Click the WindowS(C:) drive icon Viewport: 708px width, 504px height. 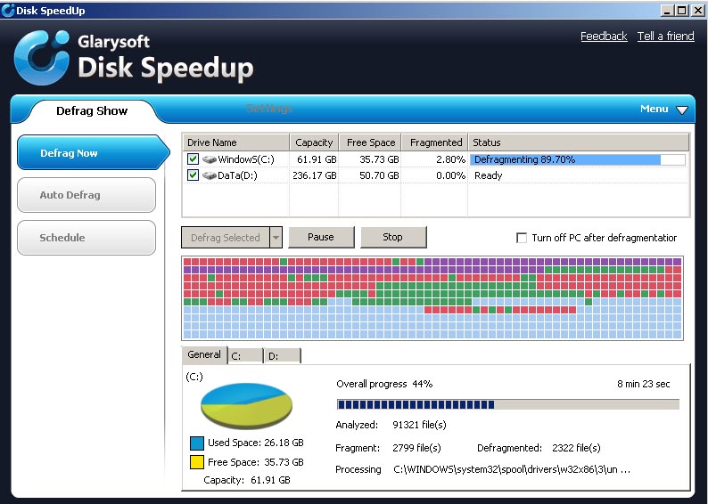(209, 159)
